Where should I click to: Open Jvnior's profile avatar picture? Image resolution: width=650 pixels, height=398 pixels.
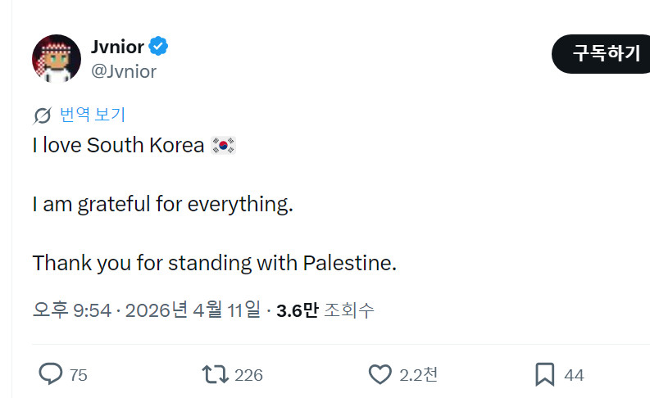tap(56, 59)
